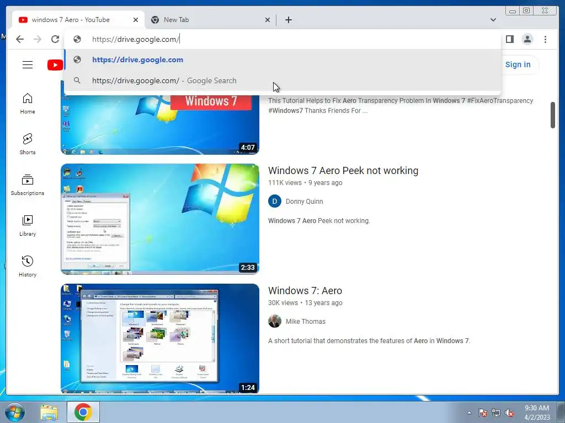Screen dimensions: 565x423
Task: Close the New Tab tab
Action: click(268, 20)
